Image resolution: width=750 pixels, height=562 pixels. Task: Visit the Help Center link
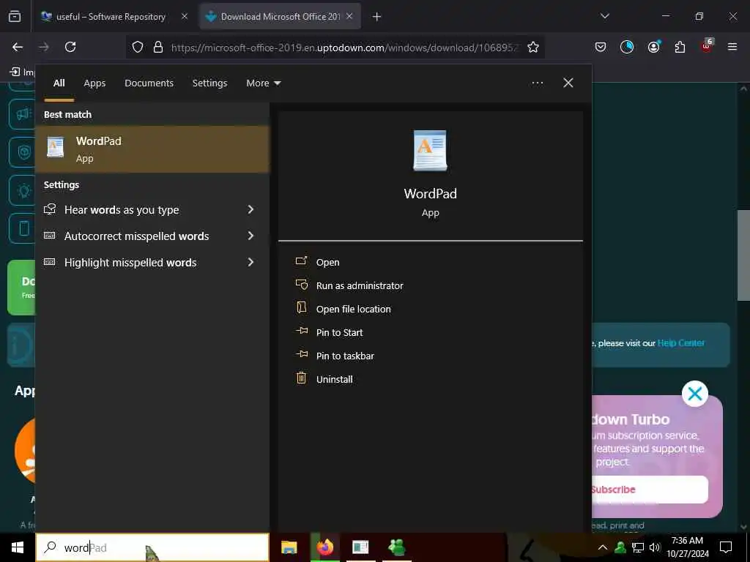(680, 342)
